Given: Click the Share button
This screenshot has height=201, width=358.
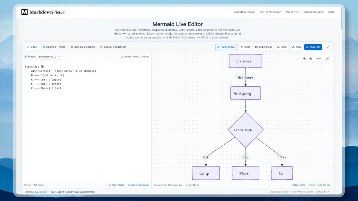Looking at the screenshot, I should (x=245, y=47).
